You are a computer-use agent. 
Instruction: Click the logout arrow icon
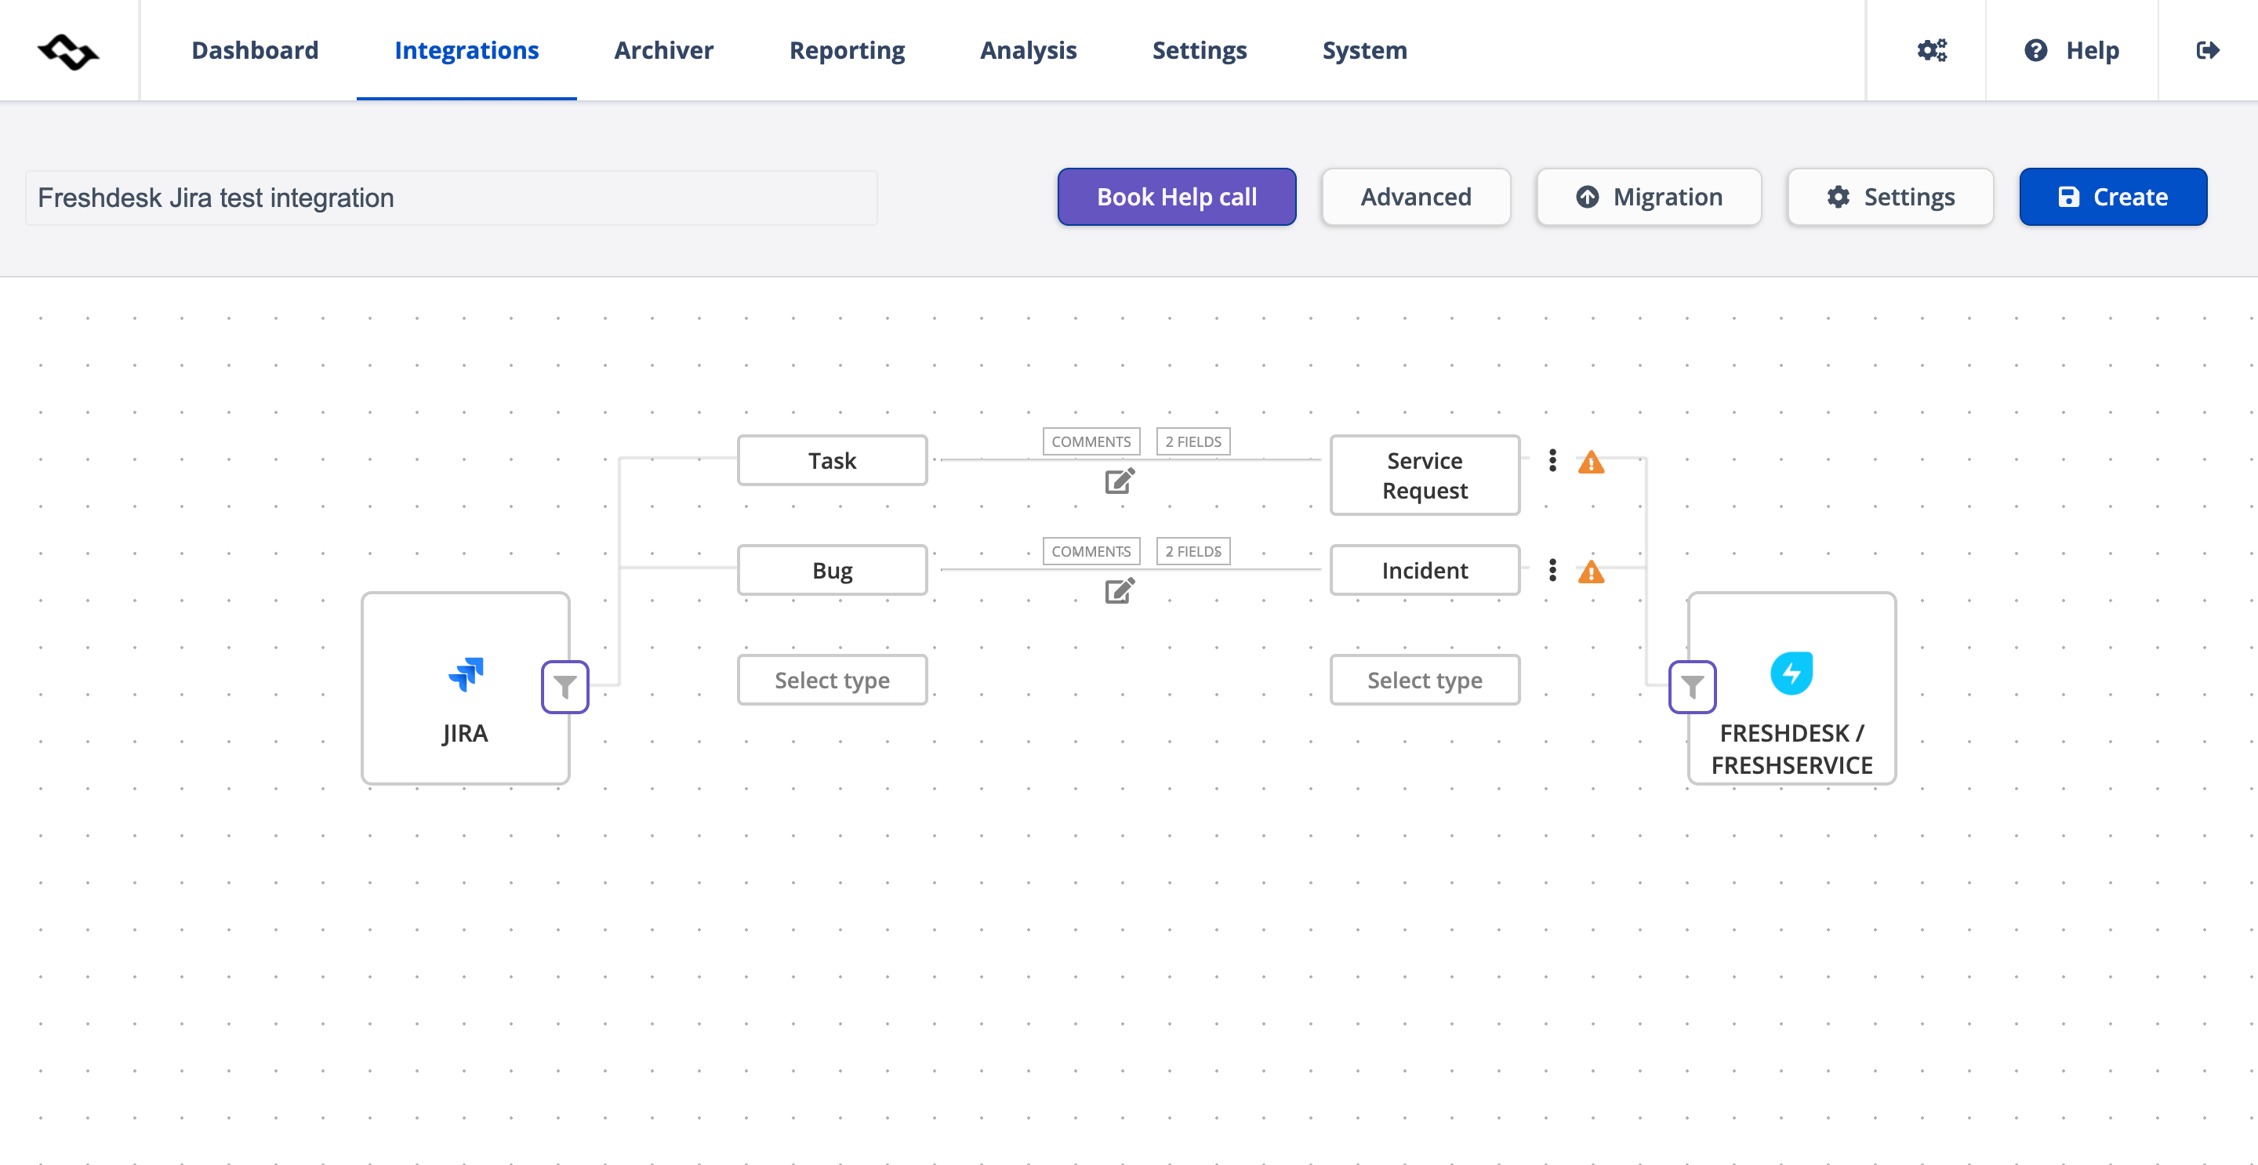(2207, 50)
